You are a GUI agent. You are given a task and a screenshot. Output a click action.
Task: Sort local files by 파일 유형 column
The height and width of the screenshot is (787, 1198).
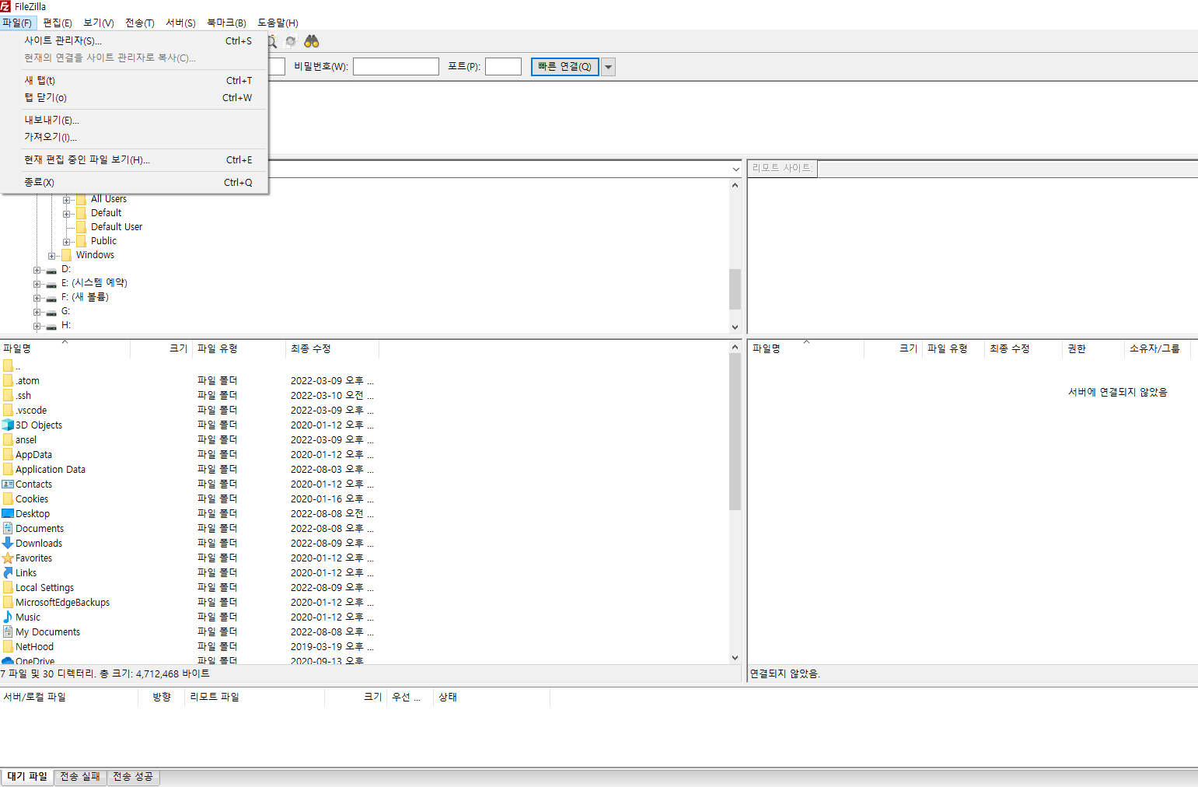tap(239, 348)
